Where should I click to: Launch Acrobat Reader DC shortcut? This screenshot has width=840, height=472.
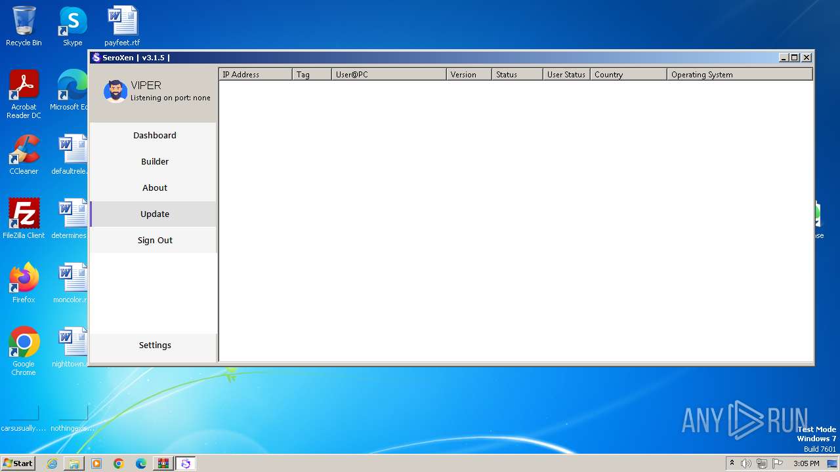coord(24,94)
